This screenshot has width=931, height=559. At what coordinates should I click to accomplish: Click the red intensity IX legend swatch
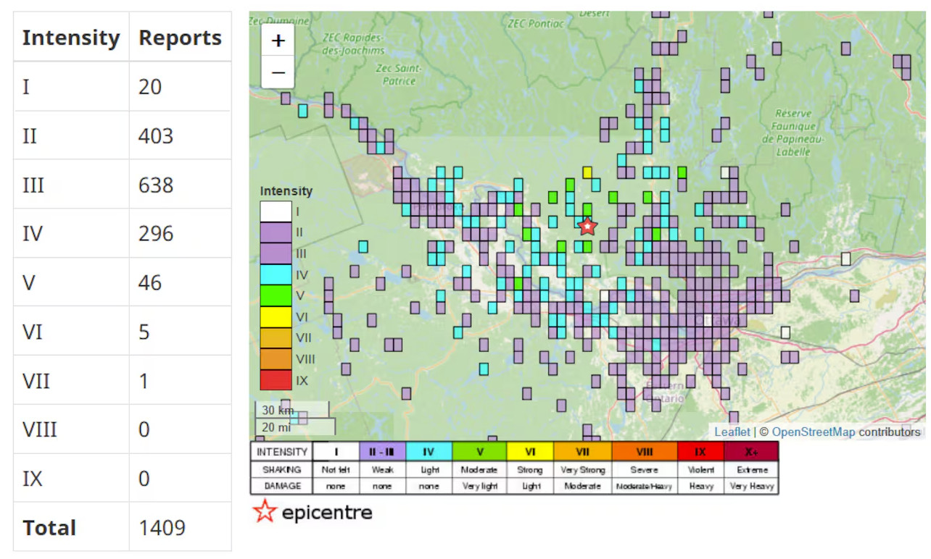(276, 379)
